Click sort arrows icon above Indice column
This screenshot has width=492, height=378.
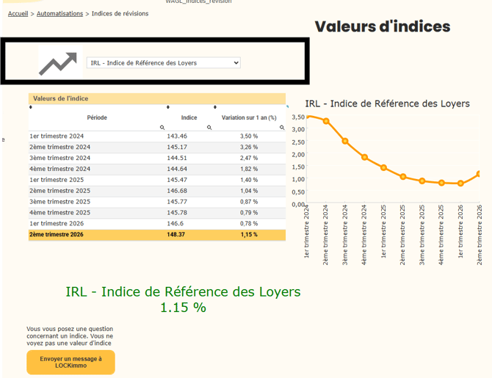168,107
